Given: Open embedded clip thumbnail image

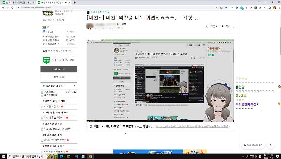Looking at the screenshot, I should [x=160, y=81].
